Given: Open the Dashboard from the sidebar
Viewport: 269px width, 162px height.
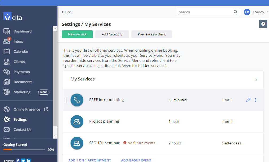Looking at the screenshot, I should tap(22, 31).
